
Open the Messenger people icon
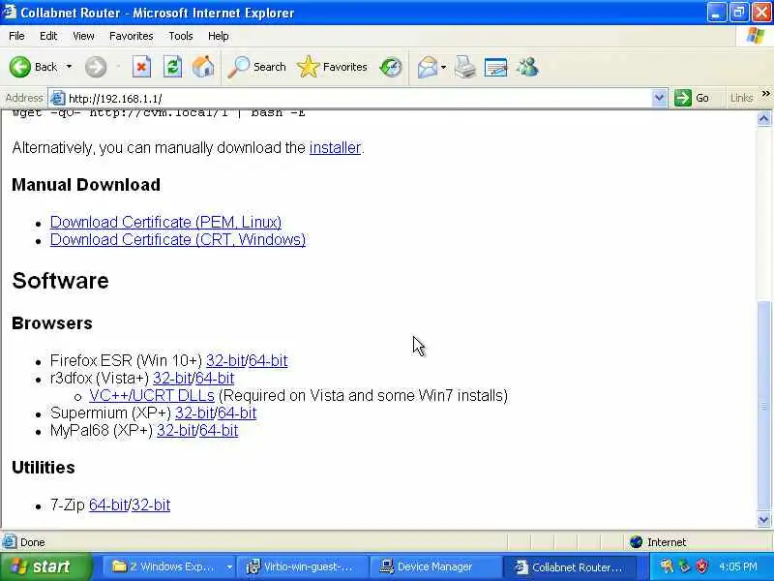(527, 67)
